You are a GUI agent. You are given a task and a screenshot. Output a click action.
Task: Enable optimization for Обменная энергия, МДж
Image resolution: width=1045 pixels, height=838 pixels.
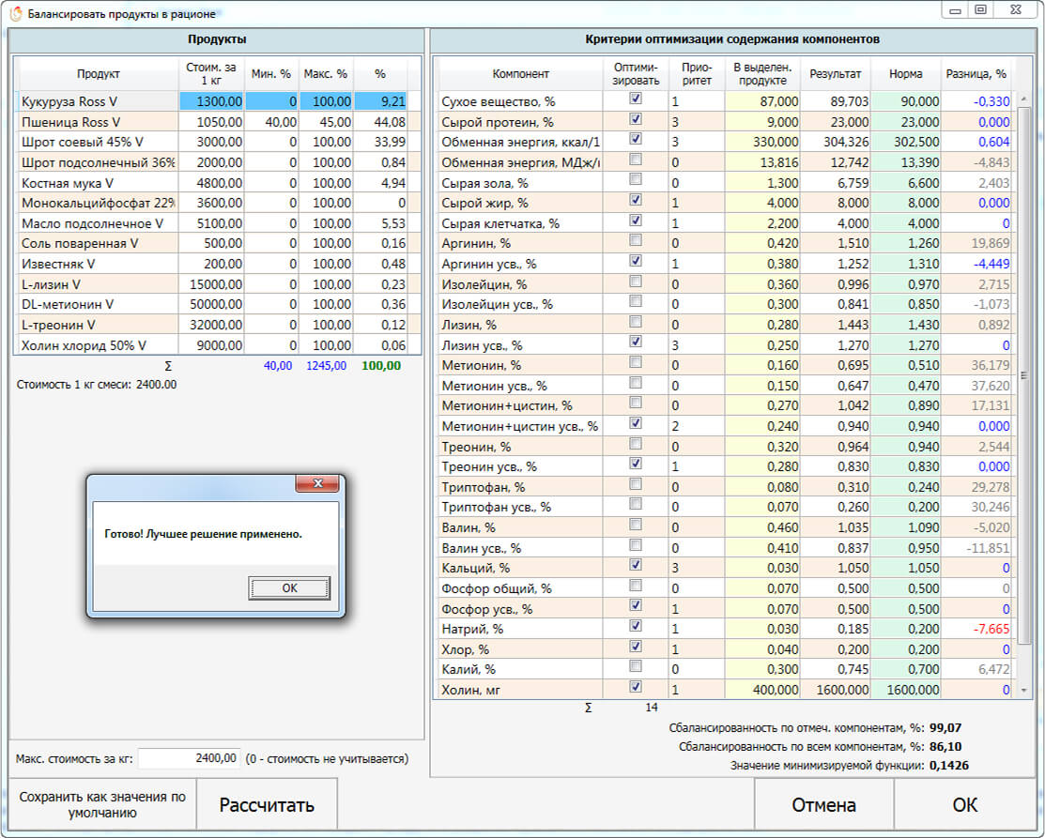636,160
